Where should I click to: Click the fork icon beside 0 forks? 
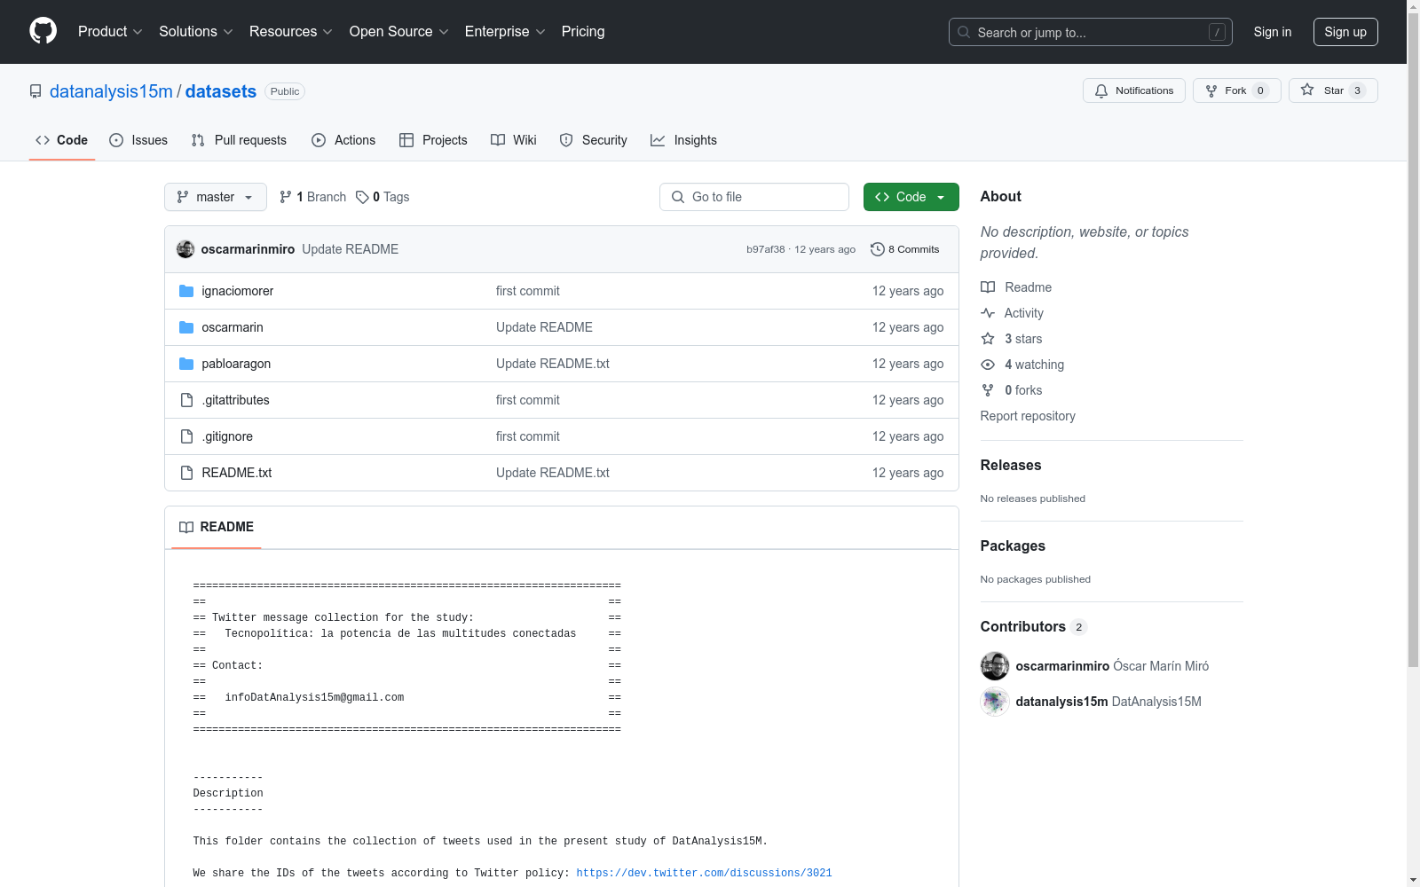(988, 390)
